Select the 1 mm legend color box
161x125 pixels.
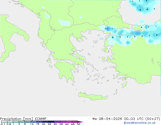16,122
